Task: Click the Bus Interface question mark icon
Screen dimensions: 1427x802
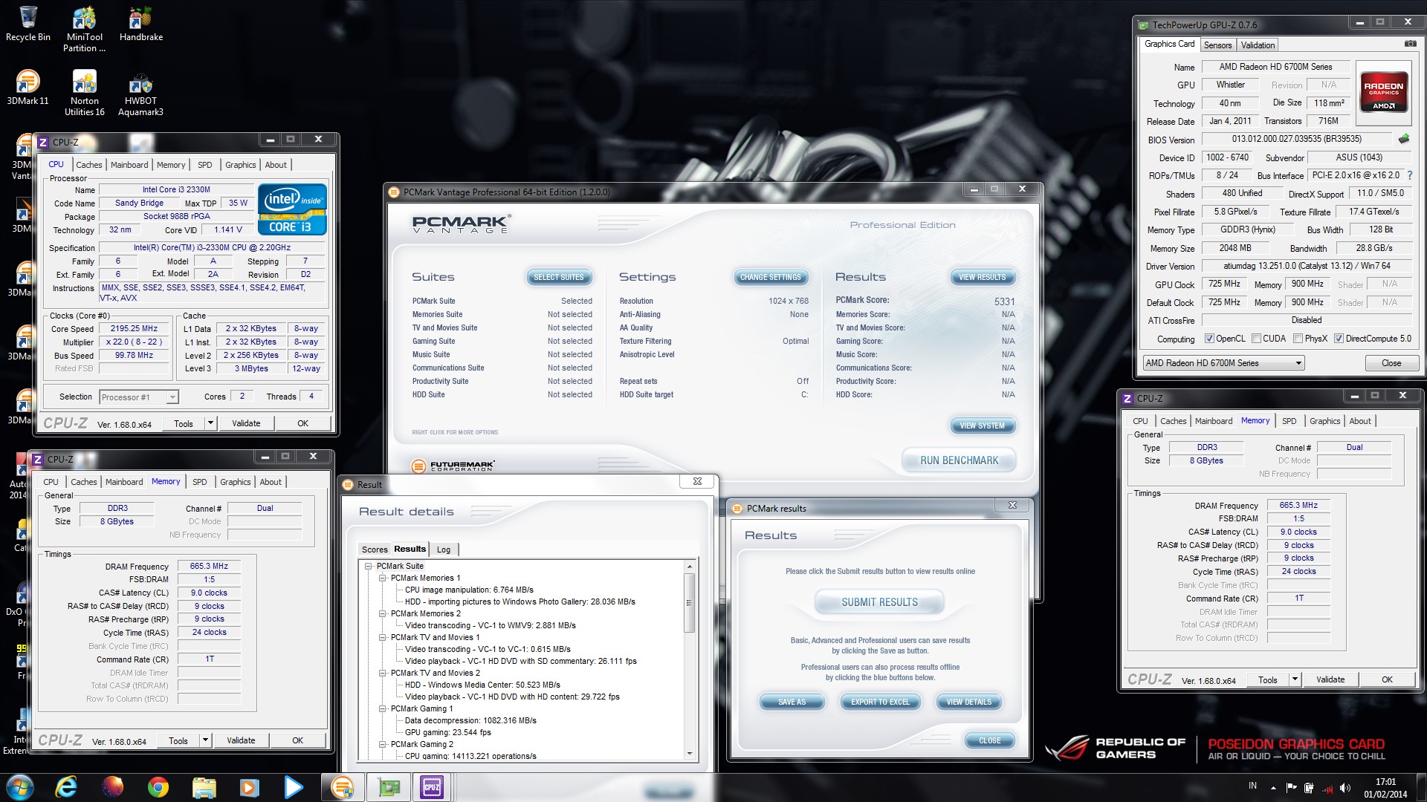Action: (x=1409, y=175)
